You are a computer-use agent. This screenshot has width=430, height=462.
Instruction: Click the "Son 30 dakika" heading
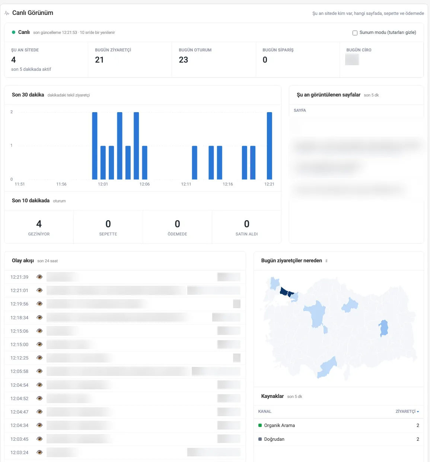[x=28, y=95]
